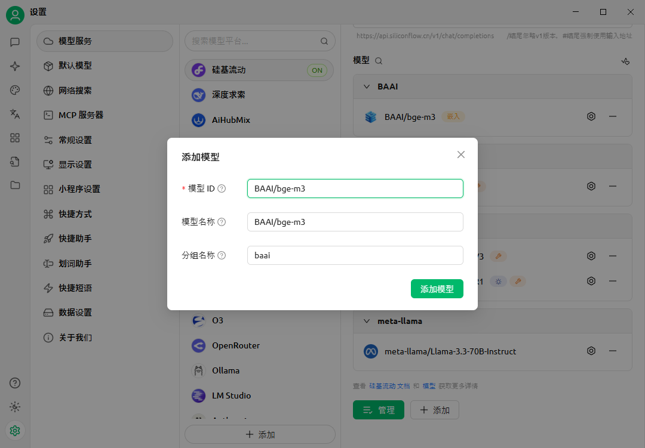Select the O3 provider

click(x=259, y=320)
